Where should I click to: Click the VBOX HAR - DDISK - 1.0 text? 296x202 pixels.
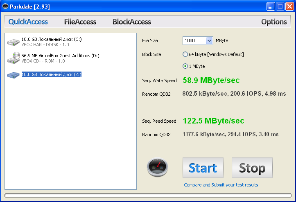click(45, 45)
